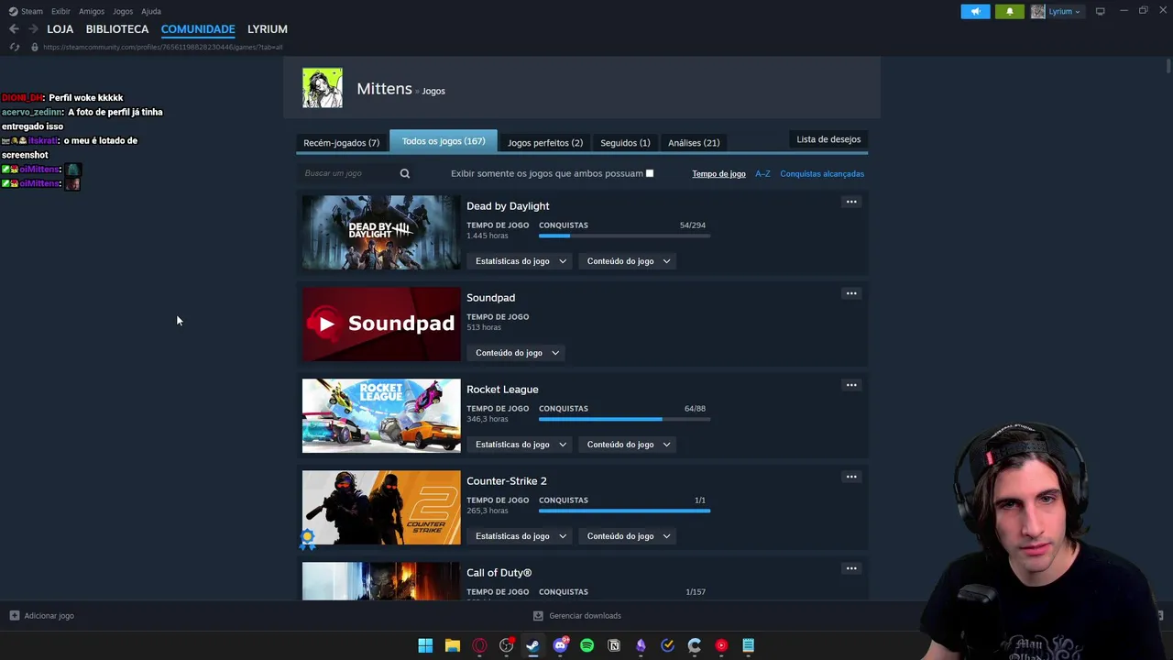Open Obsidian from the taskbar
Viewport: 1173px width, 660px height.
pyautogui.click(x=641, y=645)
